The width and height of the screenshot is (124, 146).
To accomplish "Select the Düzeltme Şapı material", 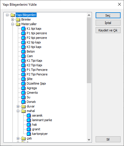I will pos(36,83).
